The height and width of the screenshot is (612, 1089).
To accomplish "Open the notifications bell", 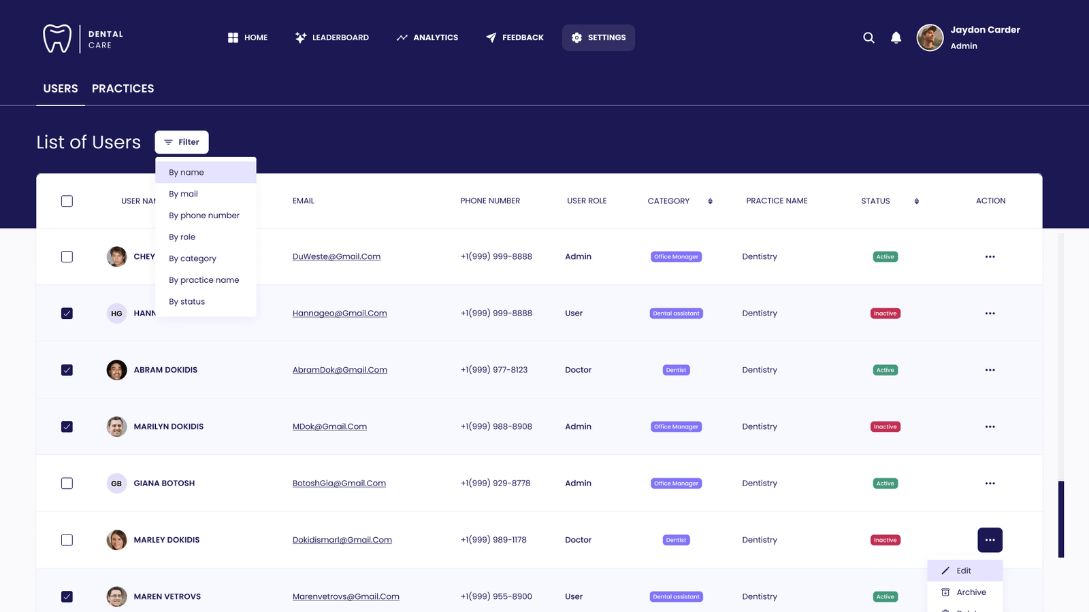I will tap(896, 38).
